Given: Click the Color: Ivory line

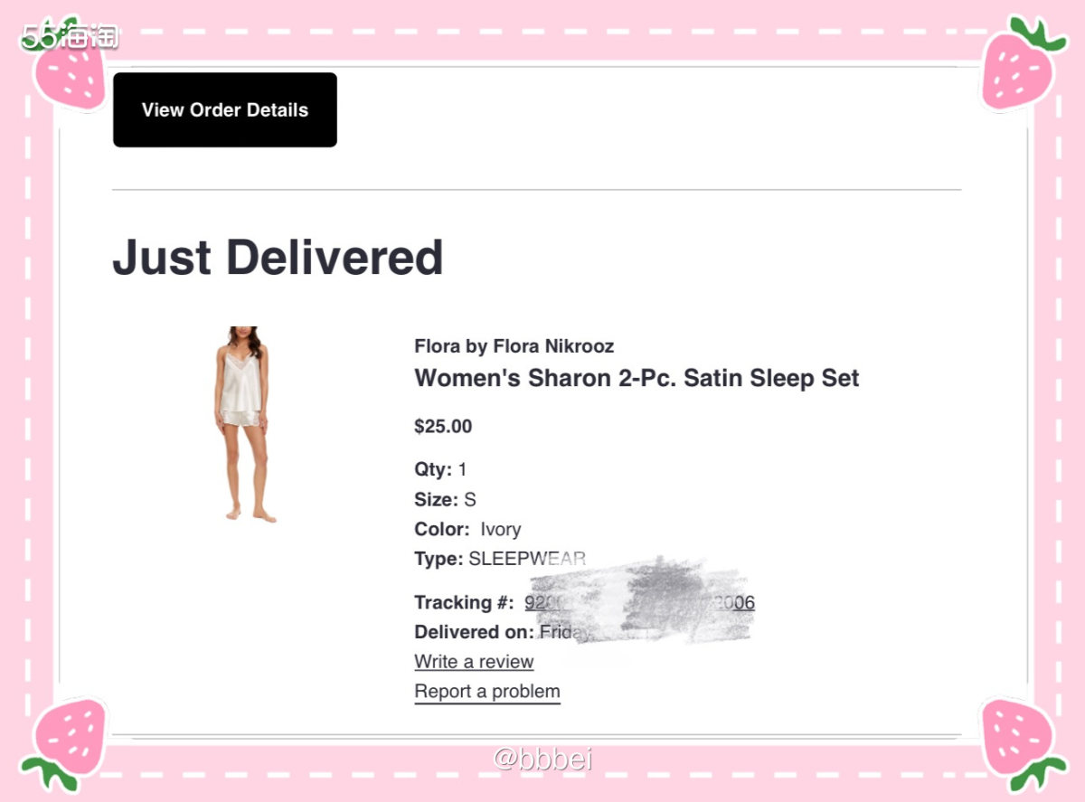Looking at the screenshot, I should (x=467, y=529).
